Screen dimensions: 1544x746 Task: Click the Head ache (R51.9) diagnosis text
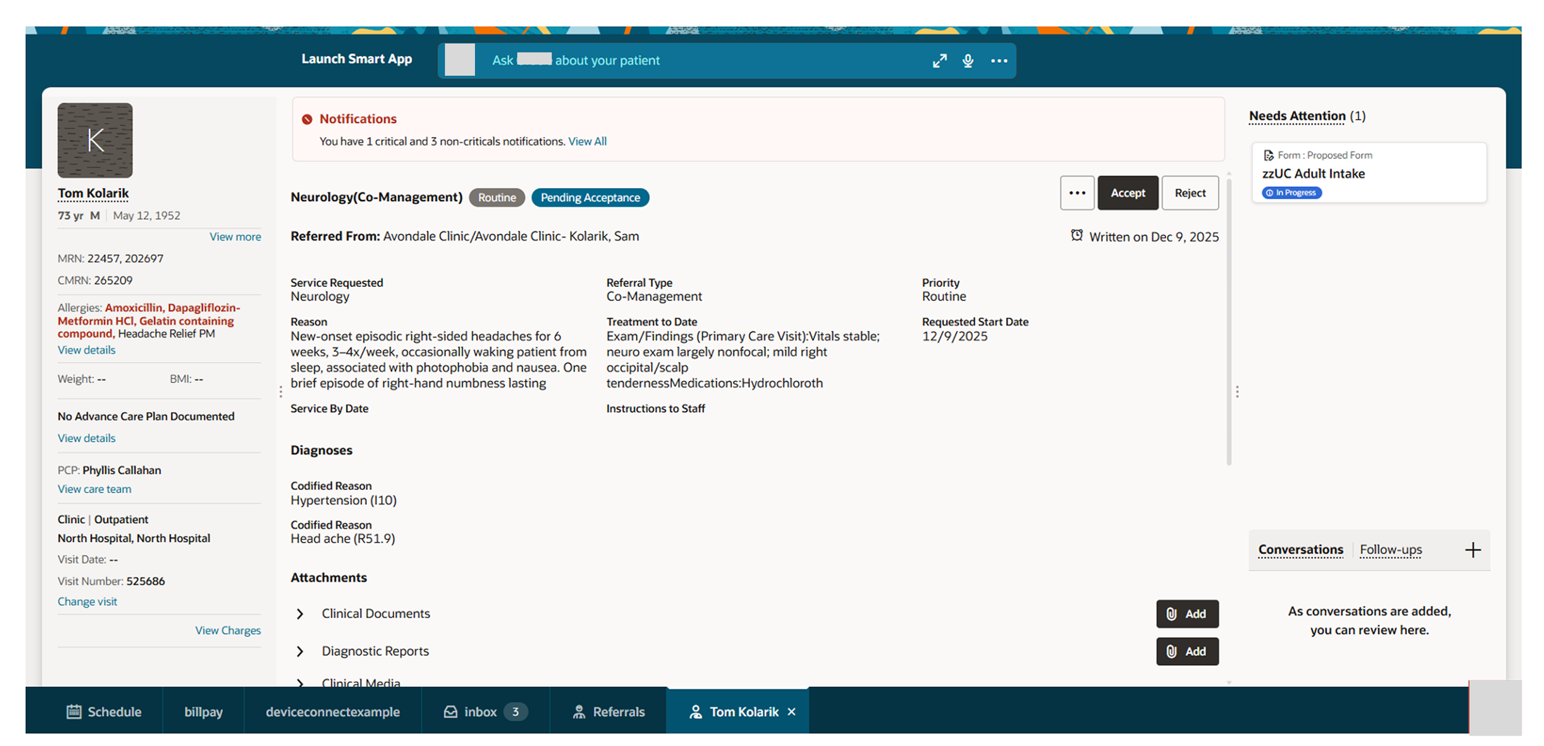click(343, 539)
